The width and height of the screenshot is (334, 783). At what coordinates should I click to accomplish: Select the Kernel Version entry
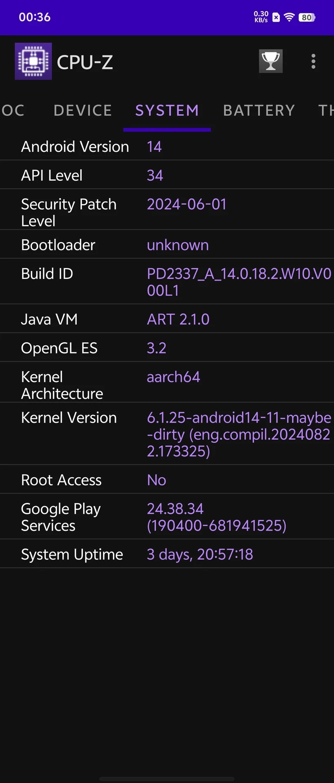167,434
